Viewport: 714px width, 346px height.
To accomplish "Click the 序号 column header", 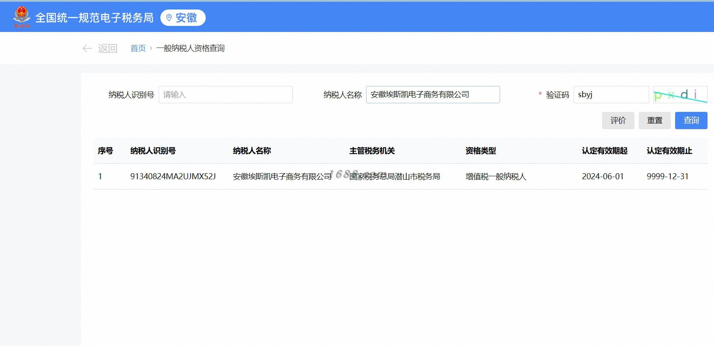I will pyautogui.click(x=105, y=151).
